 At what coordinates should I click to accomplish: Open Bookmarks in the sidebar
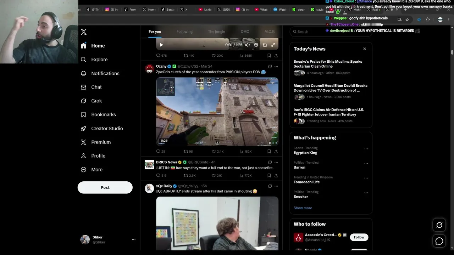point(99,115)
